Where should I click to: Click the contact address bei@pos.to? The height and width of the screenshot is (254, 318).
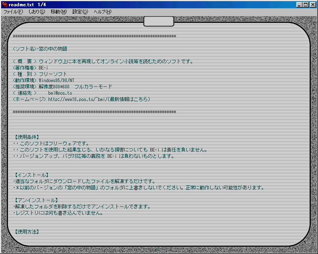[60, 93]
